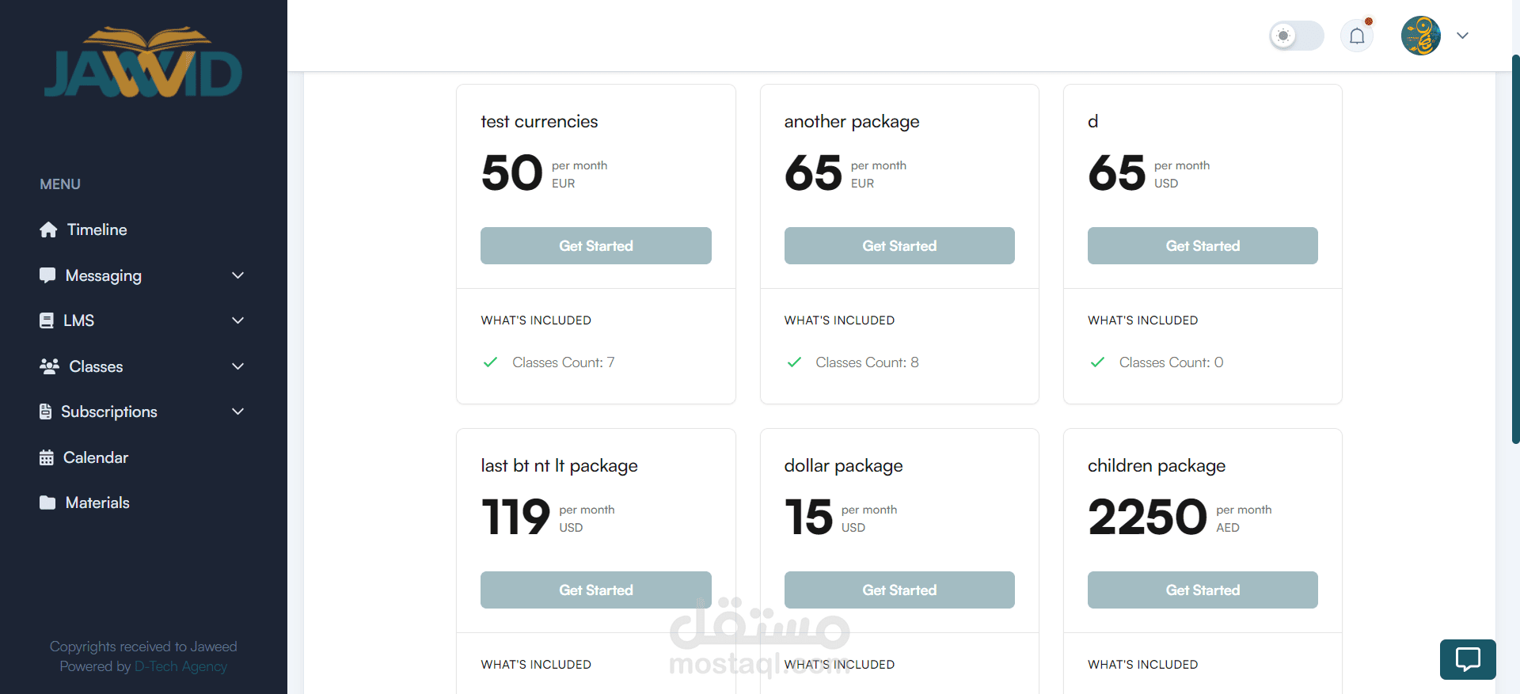Image resolution: width=1520 pixels, height=694 pixels.
Task: Expand the LMS submenu chevron
Action: pos(237,320)
